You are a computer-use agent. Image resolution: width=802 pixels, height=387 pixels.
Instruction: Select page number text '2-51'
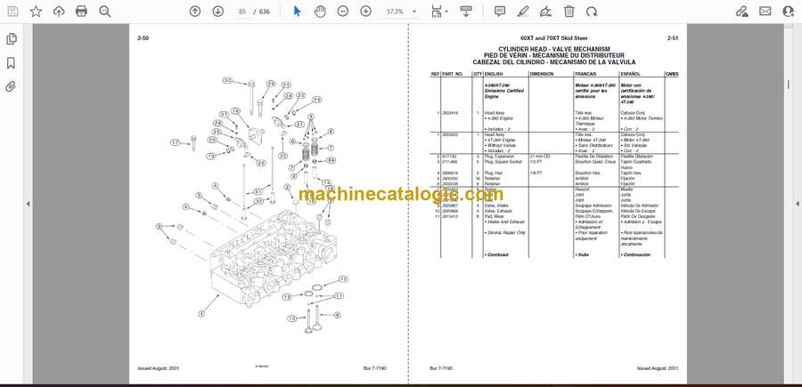pyautogui.click(x=673, y=37)
